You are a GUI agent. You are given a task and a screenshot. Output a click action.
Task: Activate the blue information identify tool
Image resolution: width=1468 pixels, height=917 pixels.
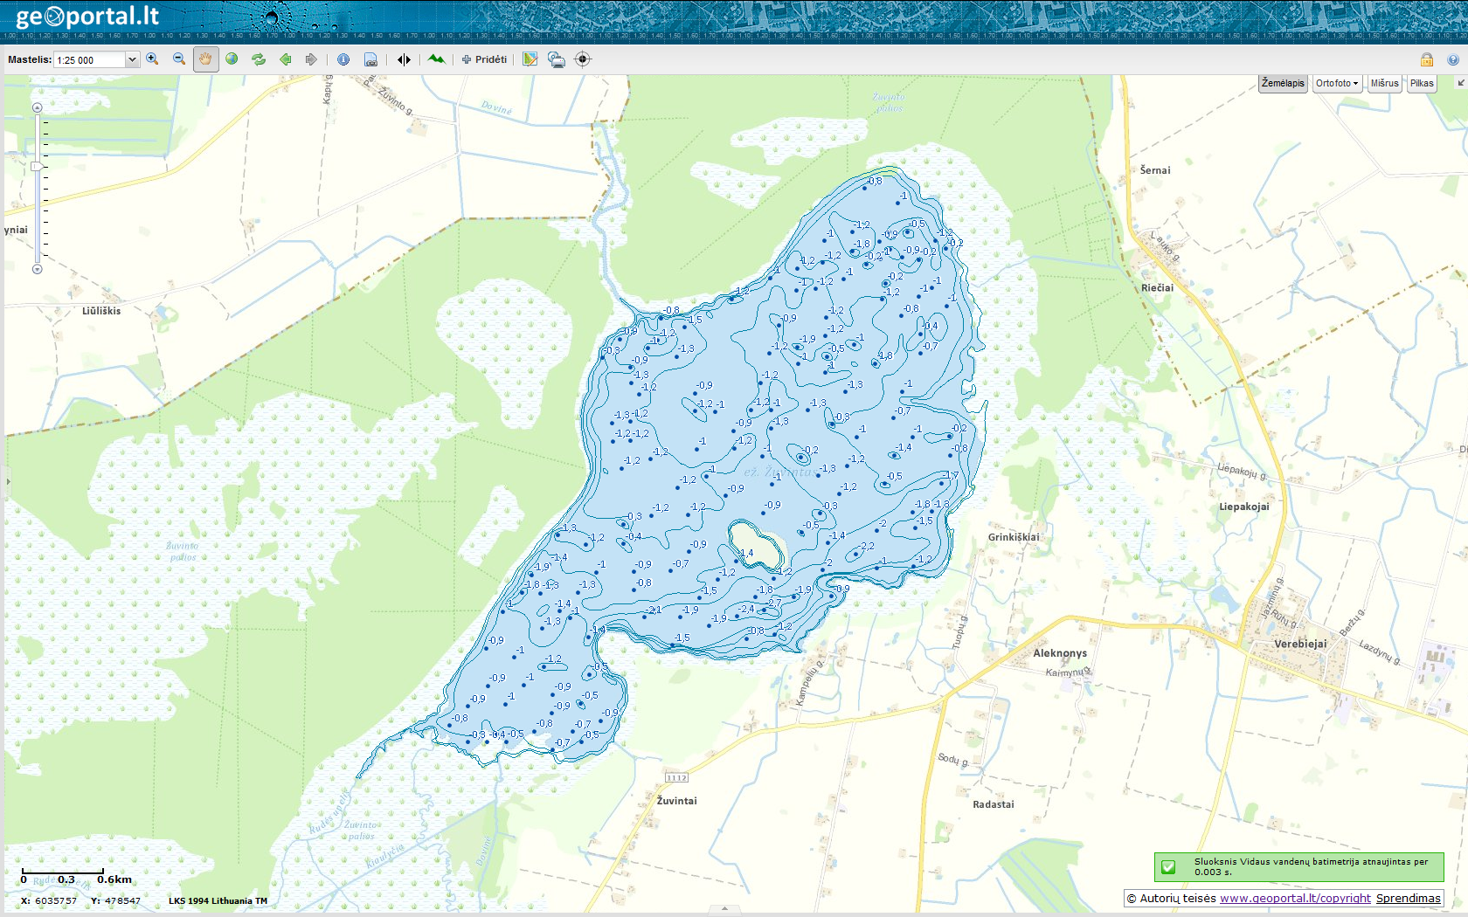pyautogui.click(x=343, y=59)
